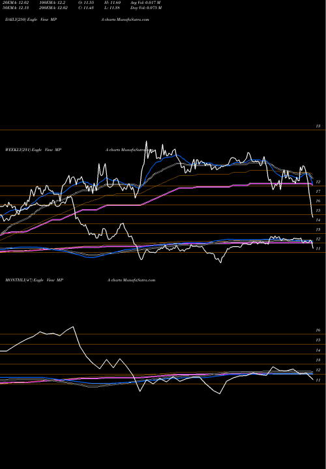Click price label 15 on monthly chart axis
This screenshot has height=469, width=326.
click(318, 340)
